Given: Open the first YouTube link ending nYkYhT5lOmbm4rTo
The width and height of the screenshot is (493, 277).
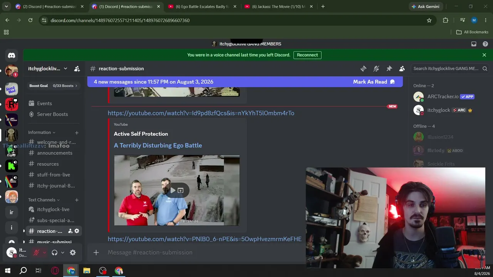Looking at the screenshot, I should 201,113.
